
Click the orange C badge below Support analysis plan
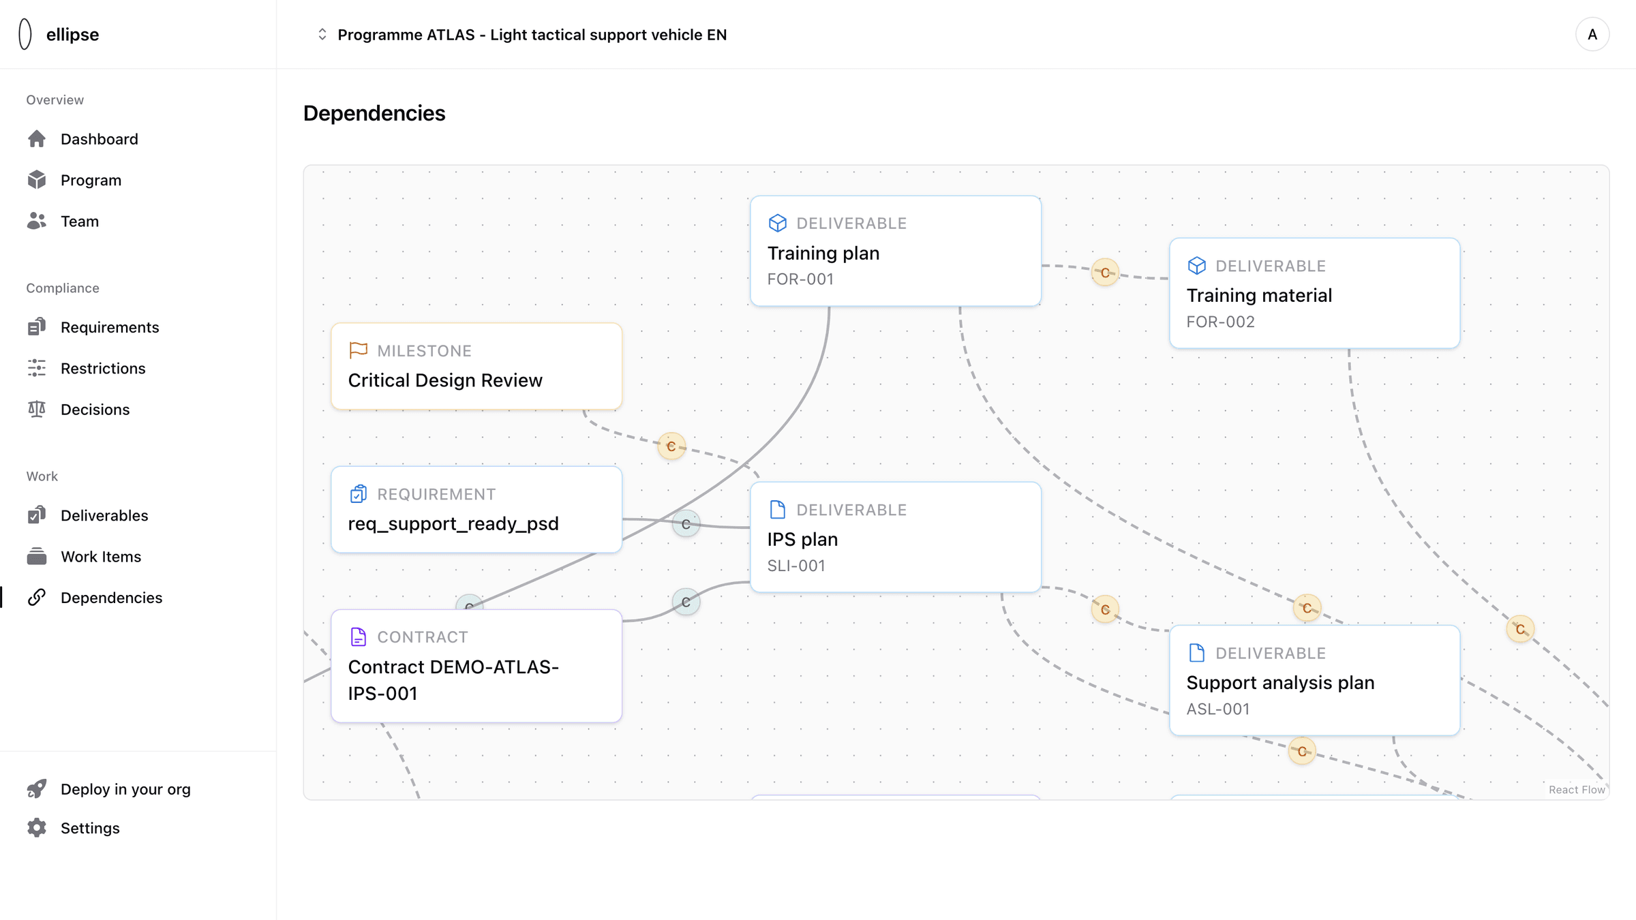1302,751
